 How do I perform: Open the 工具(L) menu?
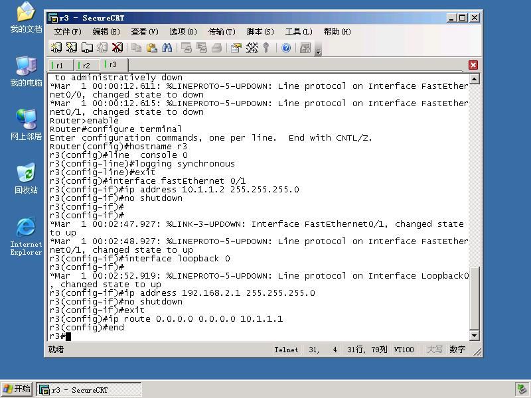[298, 32]
